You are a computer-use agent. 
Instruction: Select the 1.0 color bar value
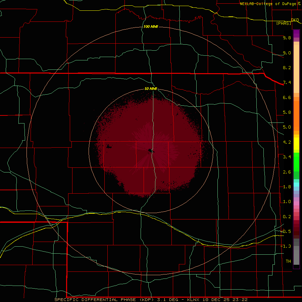[287, 202]
